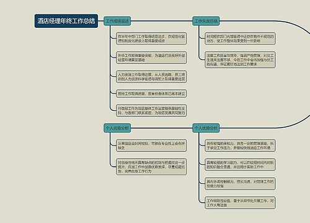Select the leaf about 部门内部管理 不规范
310x223 pixels.
click(240, 38)
